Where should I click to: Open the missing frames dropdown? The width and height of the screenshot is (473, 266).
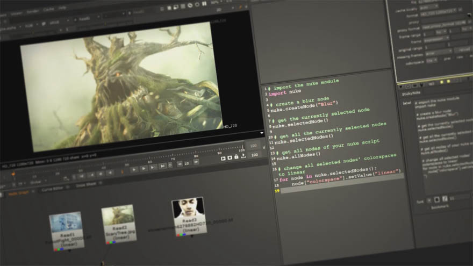[439, 53]
